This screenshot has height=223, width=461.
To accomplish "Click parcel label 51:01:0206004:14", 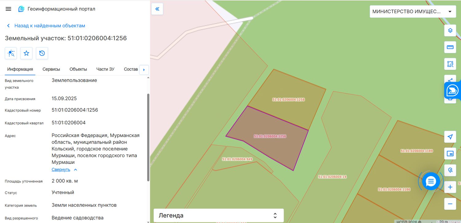I will click(332, 177).
